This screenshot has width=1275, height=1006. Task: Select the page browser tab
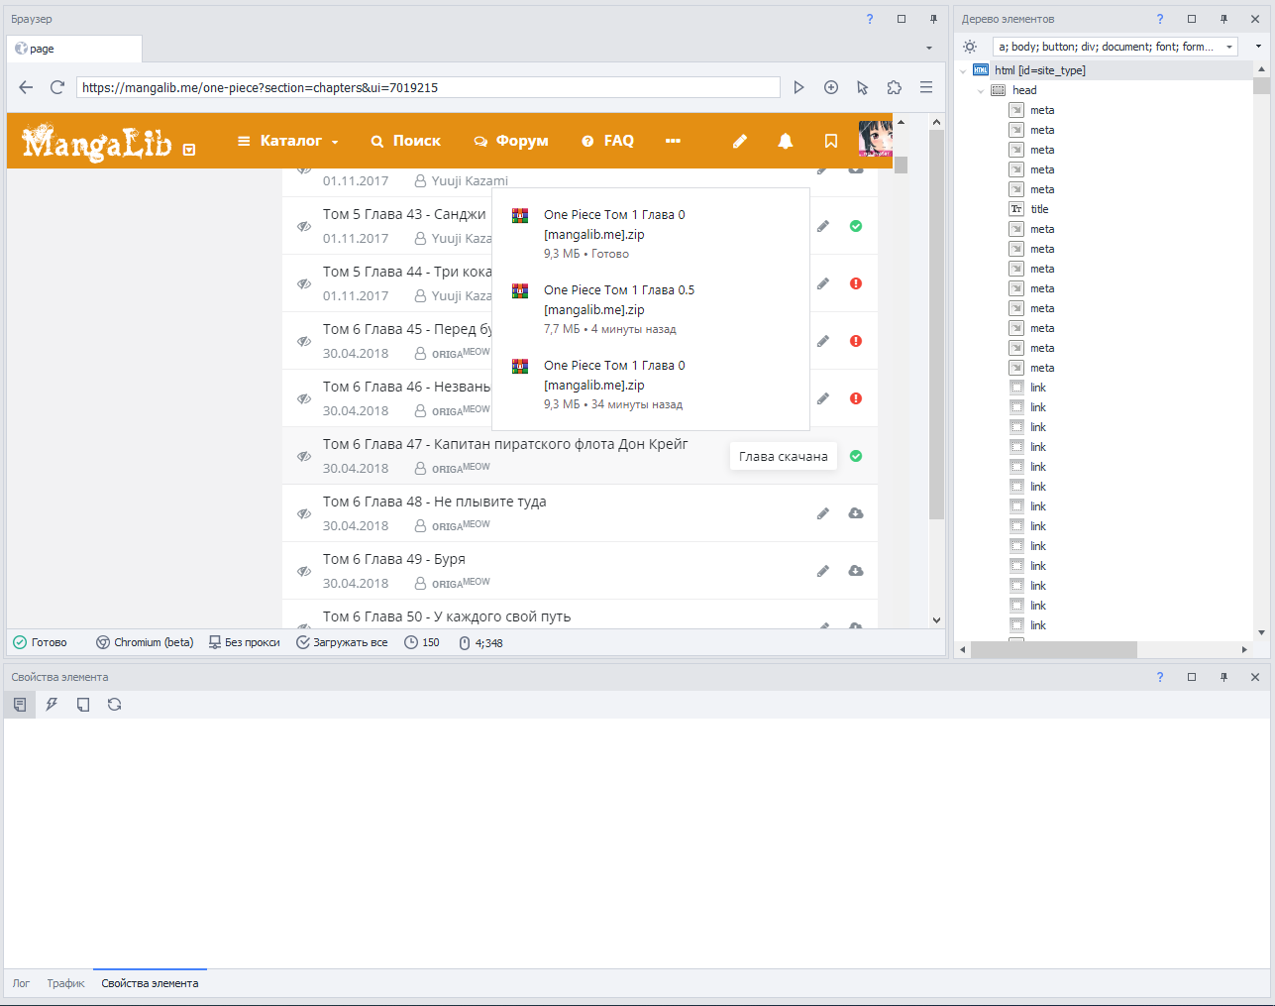tap(74, 49)
